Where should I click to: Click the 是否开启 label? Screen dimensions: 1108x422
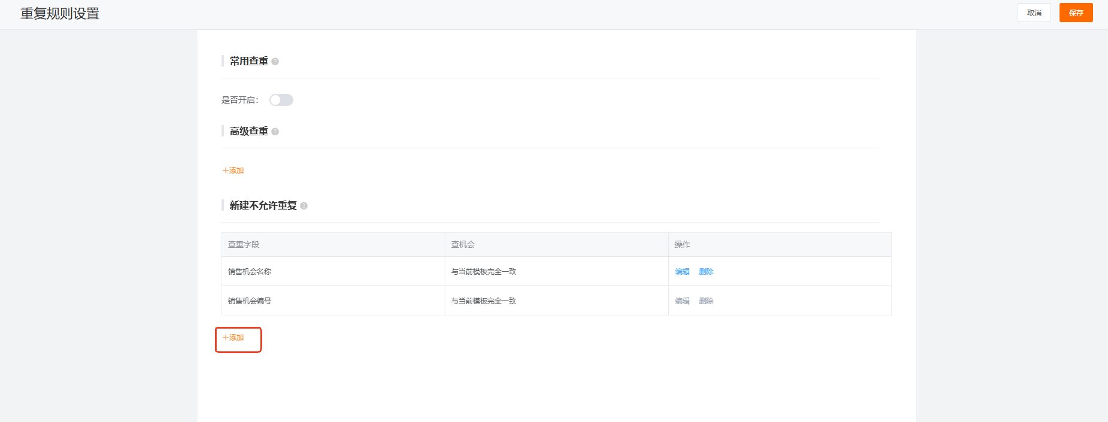[240, 100]
